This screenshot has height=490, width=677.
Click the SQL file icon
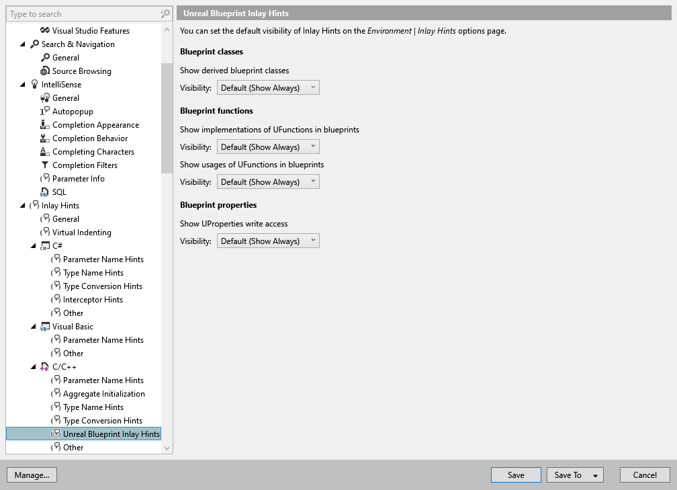tap(45, 192)
